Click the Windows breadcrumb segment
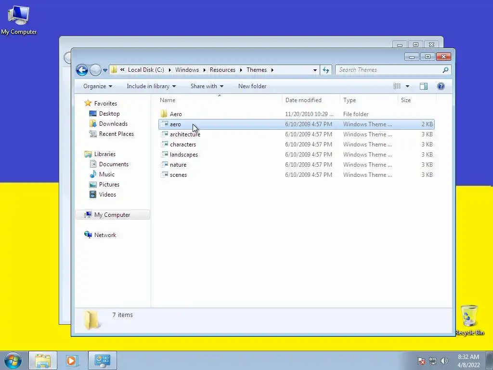The height and width of the screenshot is (370, 493). click(x=187, y=70)
